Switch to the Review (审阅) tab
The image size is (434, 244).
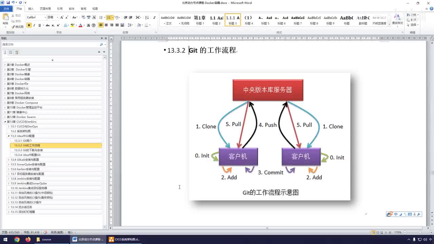tap(83, 9)
